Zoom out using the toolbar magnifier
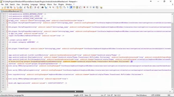The height and width of the screenshot is (97, 174). click(x=53, y=7)
